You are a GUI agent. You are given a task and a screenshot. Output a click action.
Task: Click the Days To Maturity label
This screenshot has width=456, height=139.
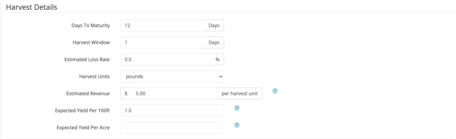coord(91,25)
